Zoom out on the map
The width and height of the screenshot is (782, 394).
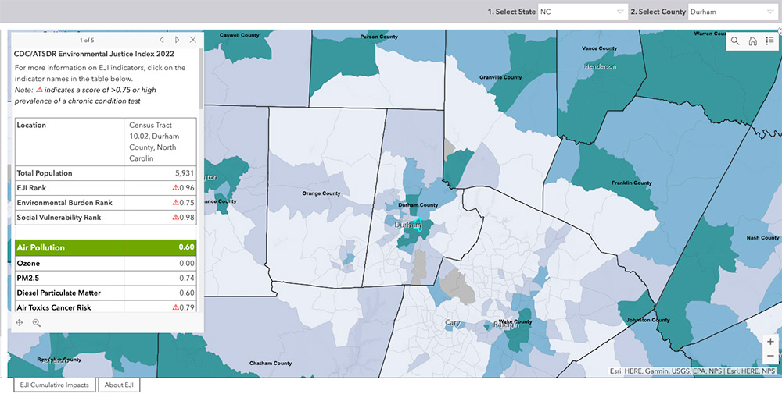point(770,357)
